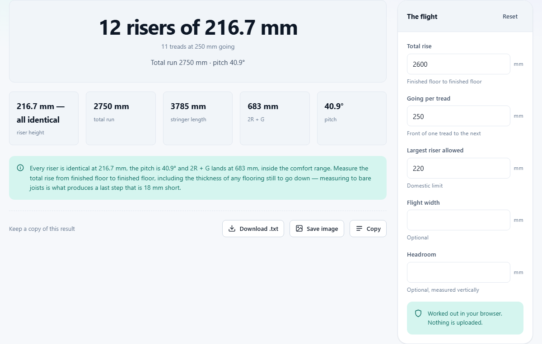Edit the Total rise field

coord(458,64)
